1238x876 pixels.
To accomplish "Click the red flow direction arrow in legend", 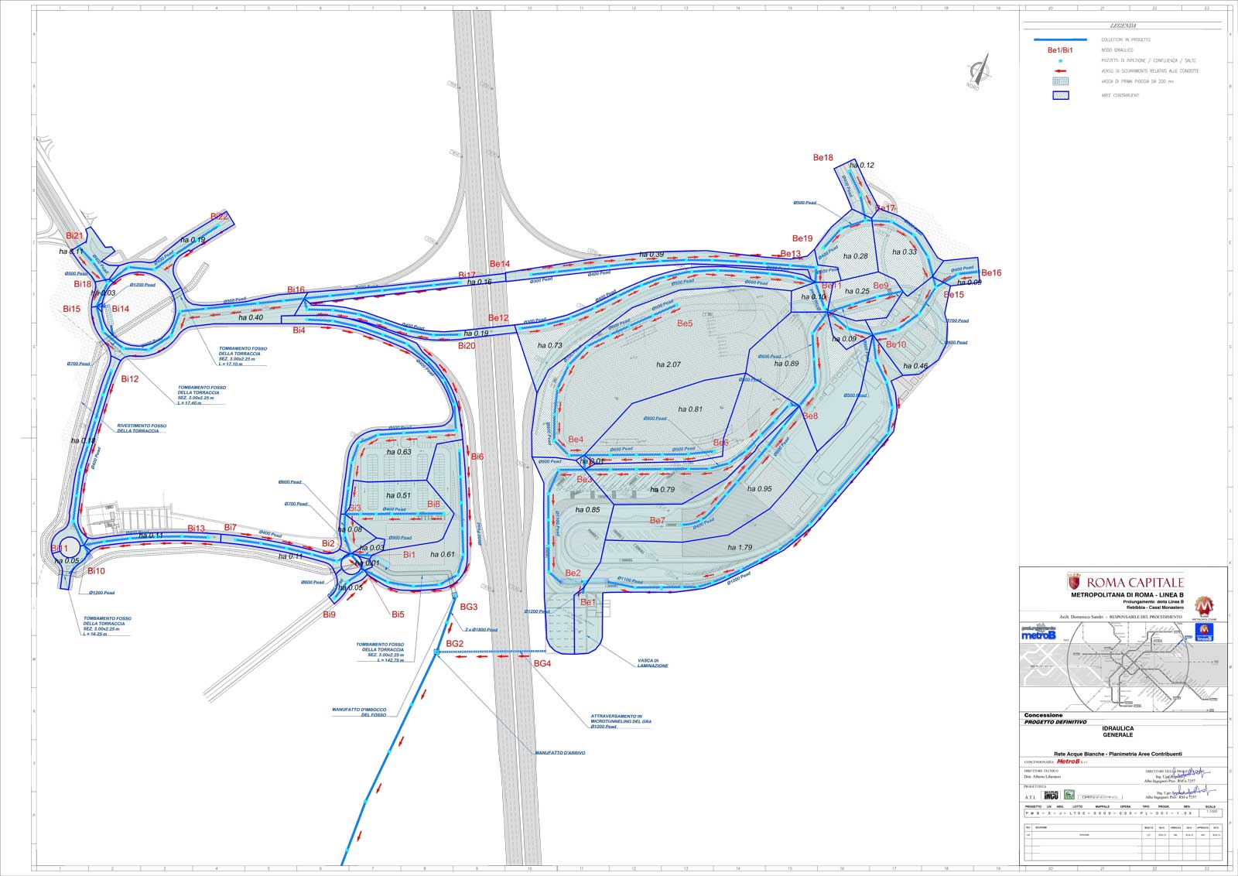I will pyautogui.click(x=1061, y=71).
